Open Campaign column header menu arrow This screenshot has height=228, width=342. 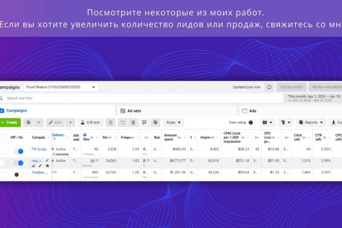48,137
